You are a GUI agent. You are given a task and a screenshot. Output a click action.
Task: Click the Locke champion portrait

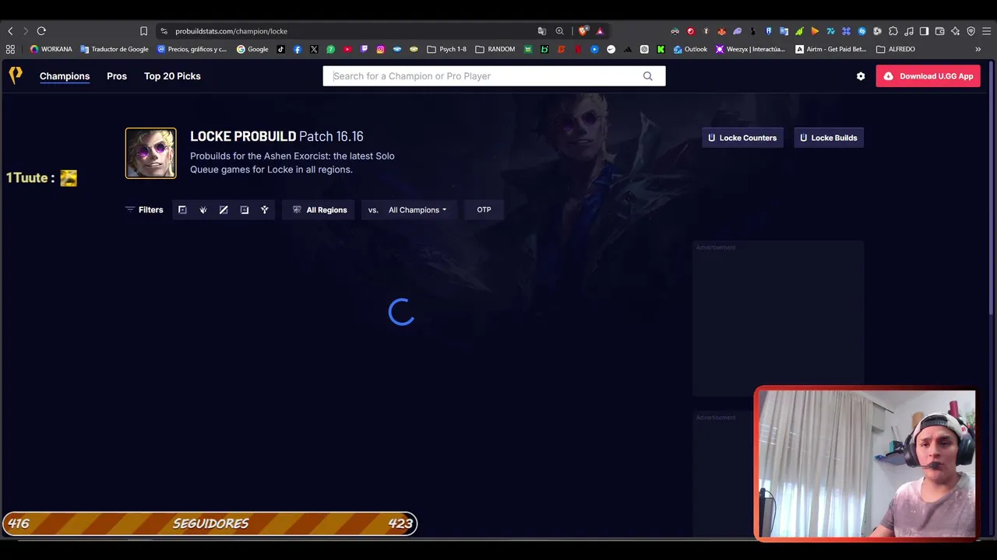151,153
